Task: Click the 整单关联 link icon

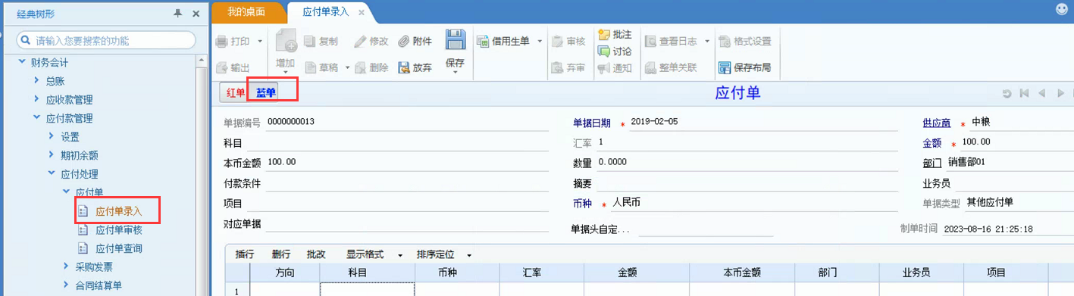Action: click(650, 67)
